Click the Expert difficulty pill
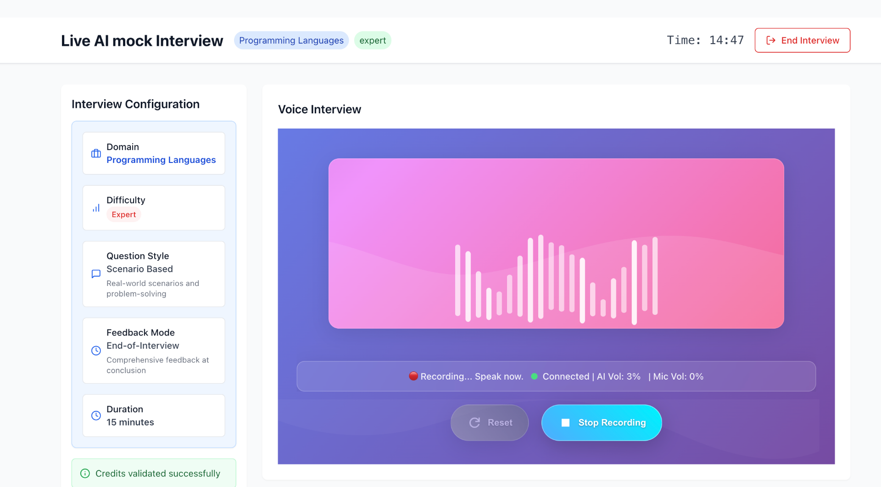Viewport: 881px width, 487px height. coord(123,214)
